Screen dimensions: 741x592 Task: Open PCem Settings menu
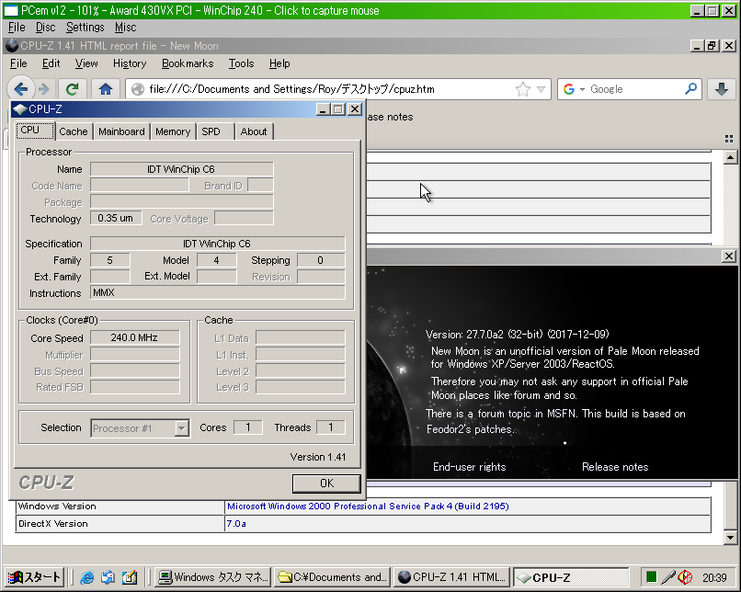85,28
